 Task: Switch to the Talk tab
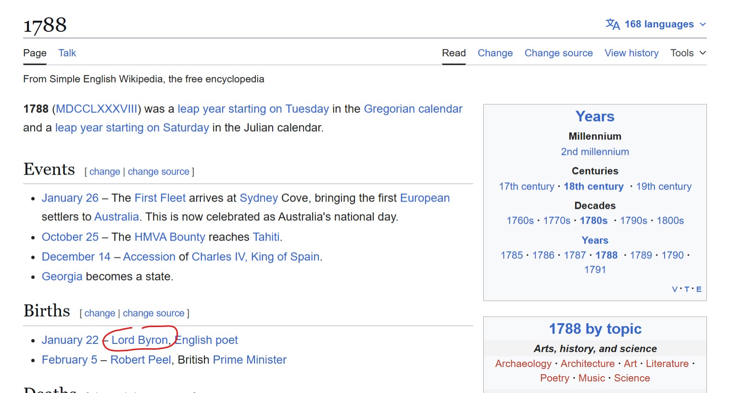pyautogui.click(x=67, y=53)
